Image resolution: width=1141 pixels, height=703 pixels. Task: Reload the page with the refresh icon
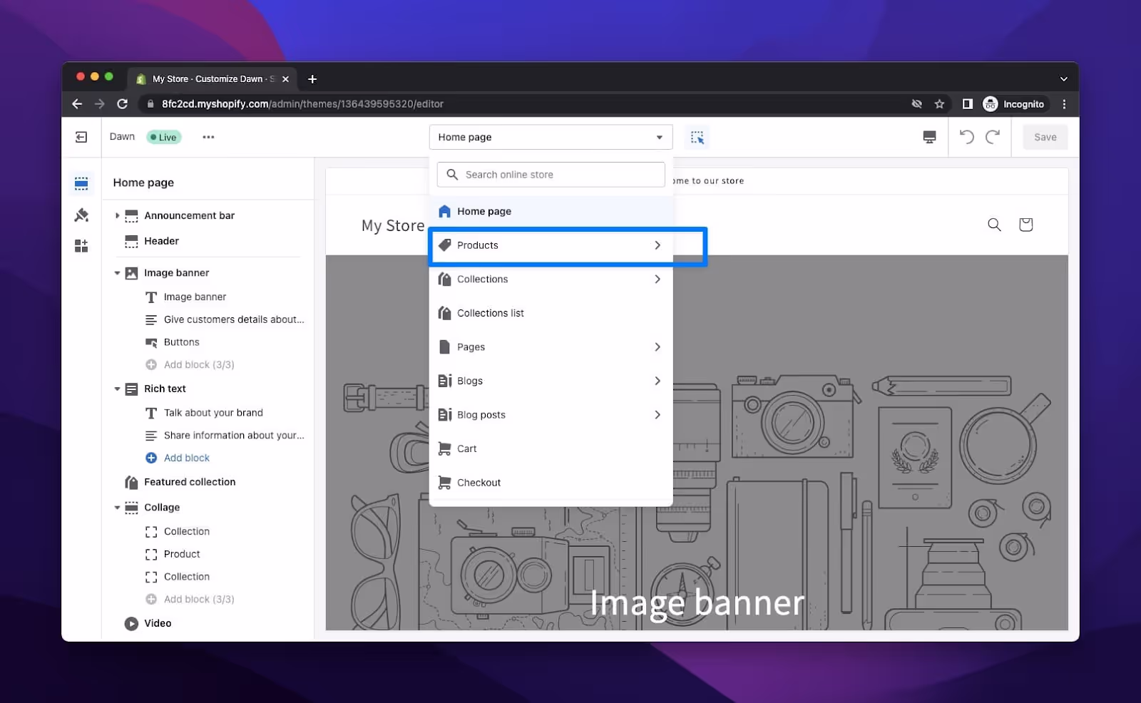(122, 104)
